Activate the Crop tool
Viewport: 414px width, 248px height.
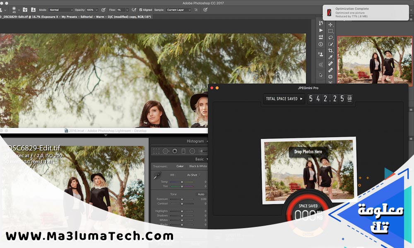tap(330, 50)
